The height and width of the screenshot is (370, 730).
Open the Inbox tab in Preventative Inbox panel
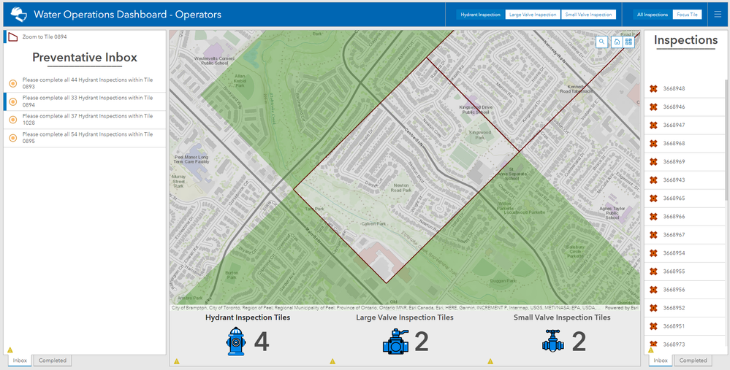[x=20, y=361]
